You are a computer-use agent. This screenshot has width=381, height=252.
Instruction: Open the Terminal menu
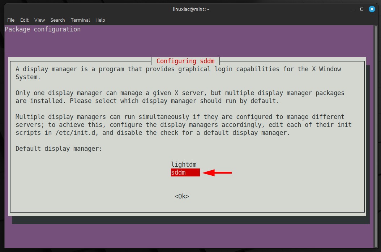80,20
